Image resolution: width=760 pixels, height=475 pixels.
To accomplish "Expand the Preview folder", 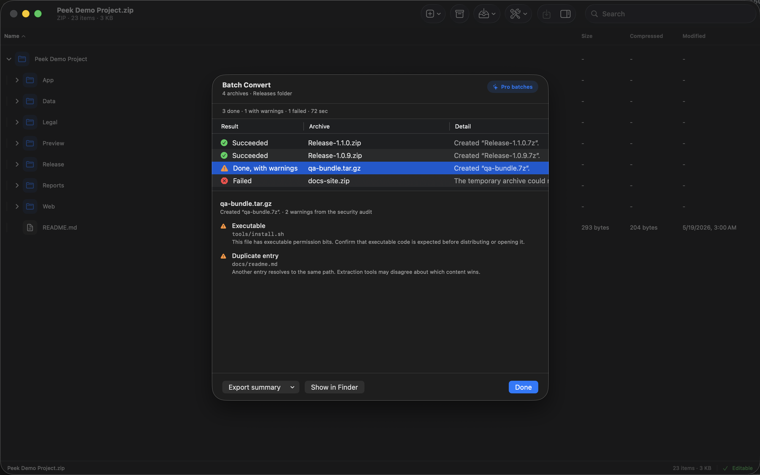I will point(17,143).
